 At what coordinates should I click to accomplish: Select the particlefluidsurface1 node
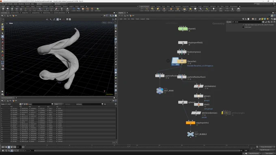point(182,77)
